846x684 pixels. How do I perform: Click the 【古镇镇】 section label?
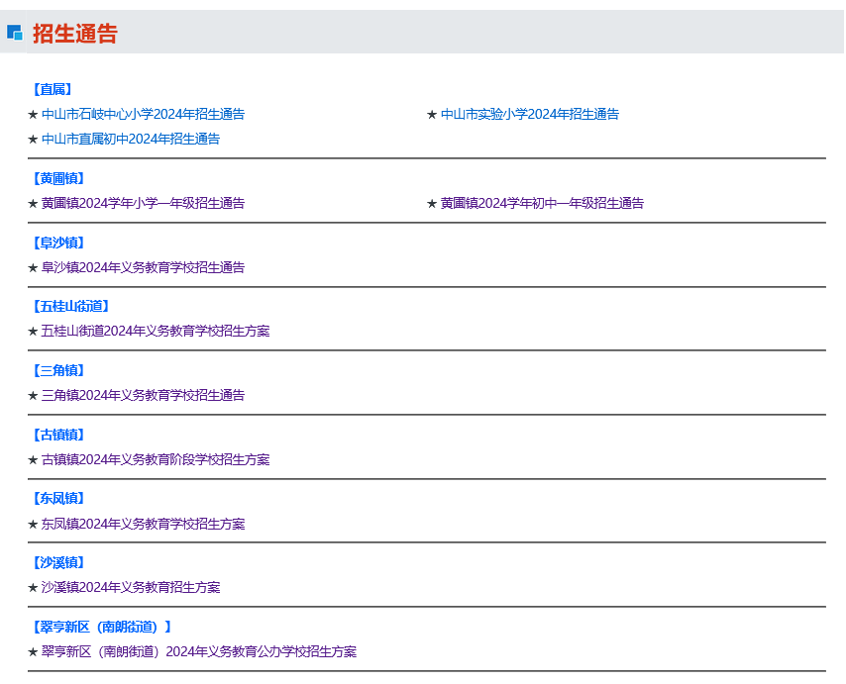pos(58,435)
